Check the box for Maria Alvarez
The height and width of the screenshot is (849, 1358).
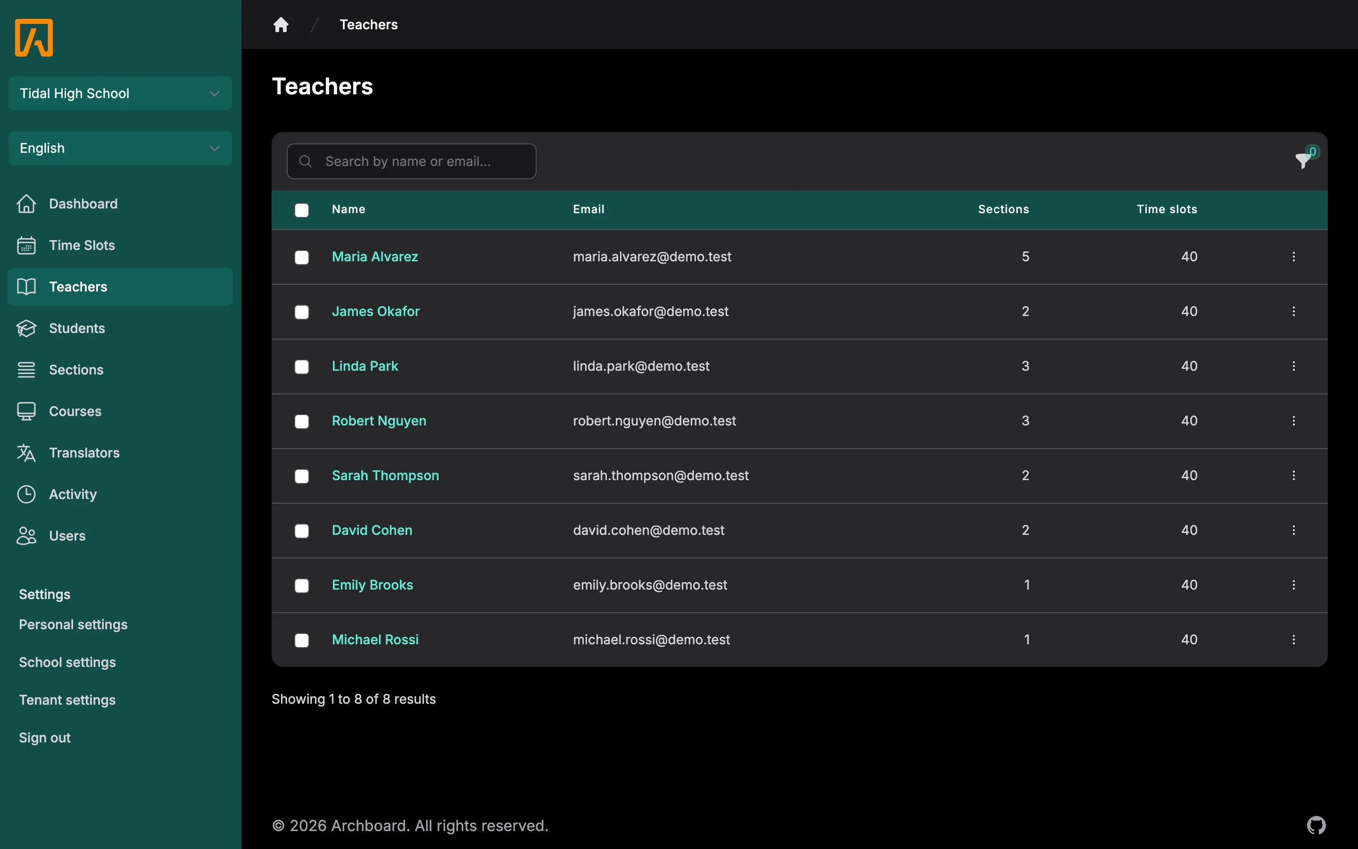click(302, 257)
